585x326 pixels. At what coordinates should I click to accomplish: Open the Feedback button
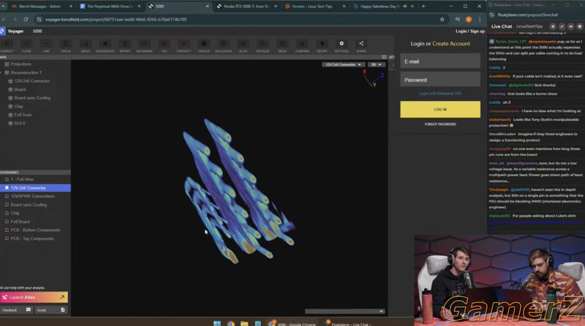[16, 310]
